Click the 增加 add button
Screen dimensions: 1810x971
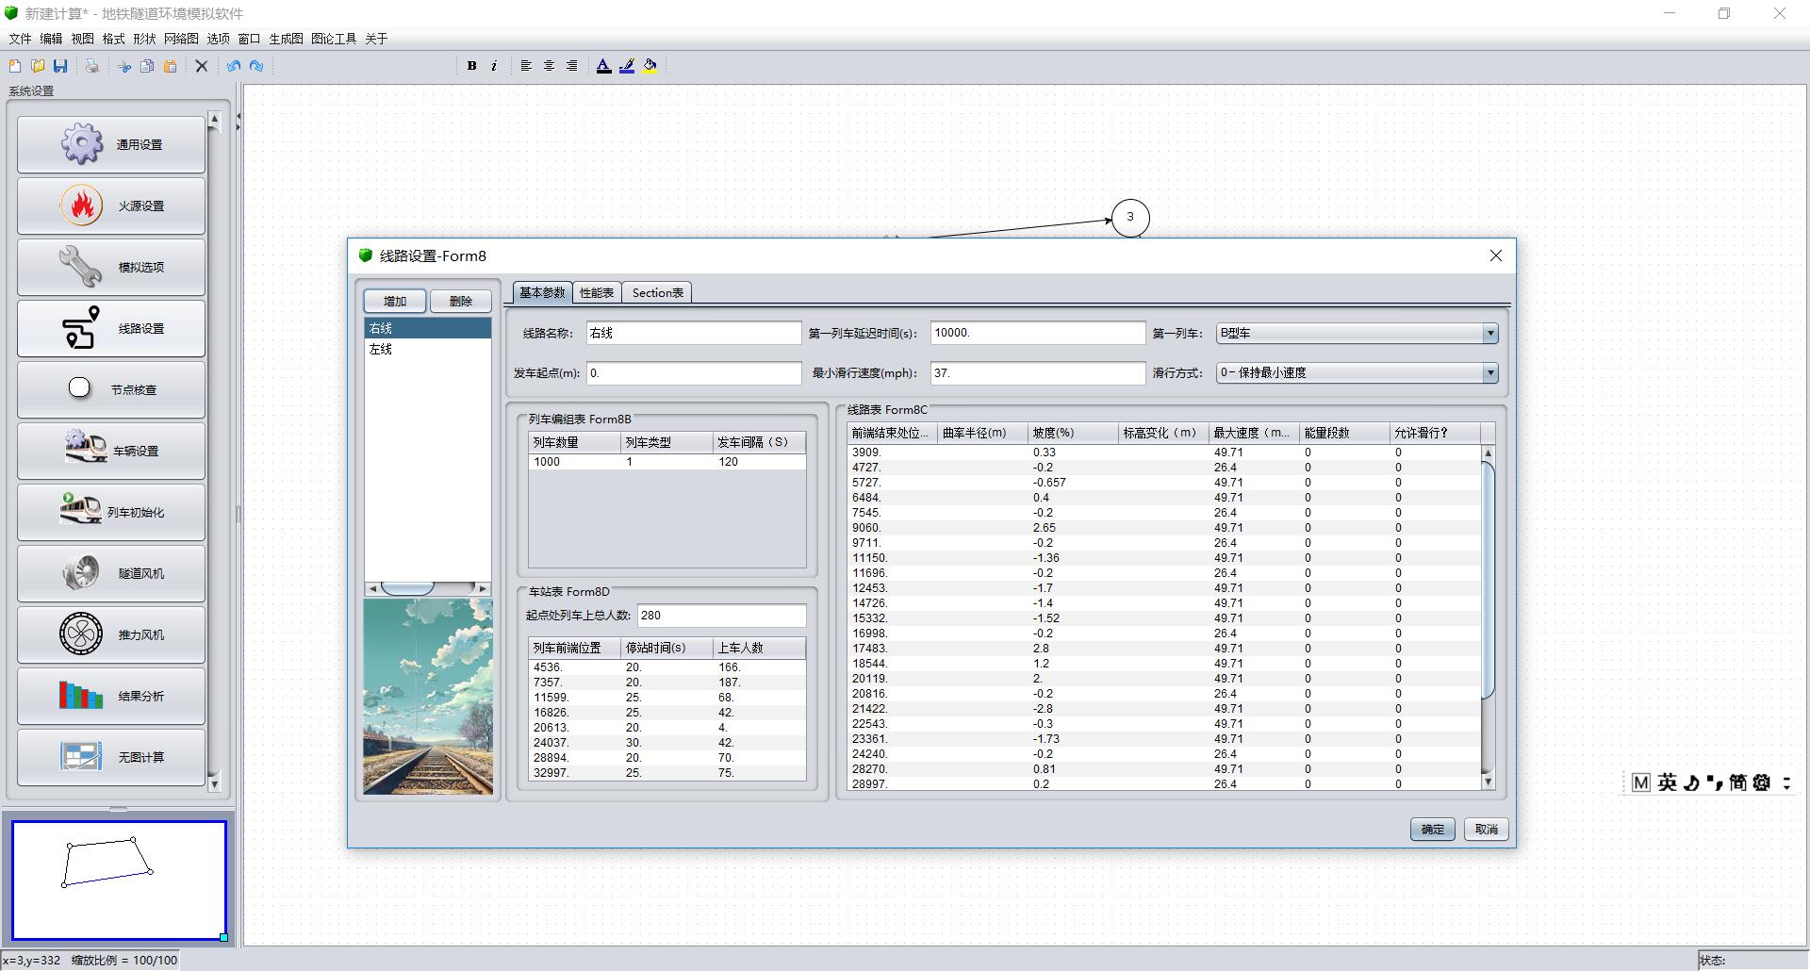pos(395,301)
